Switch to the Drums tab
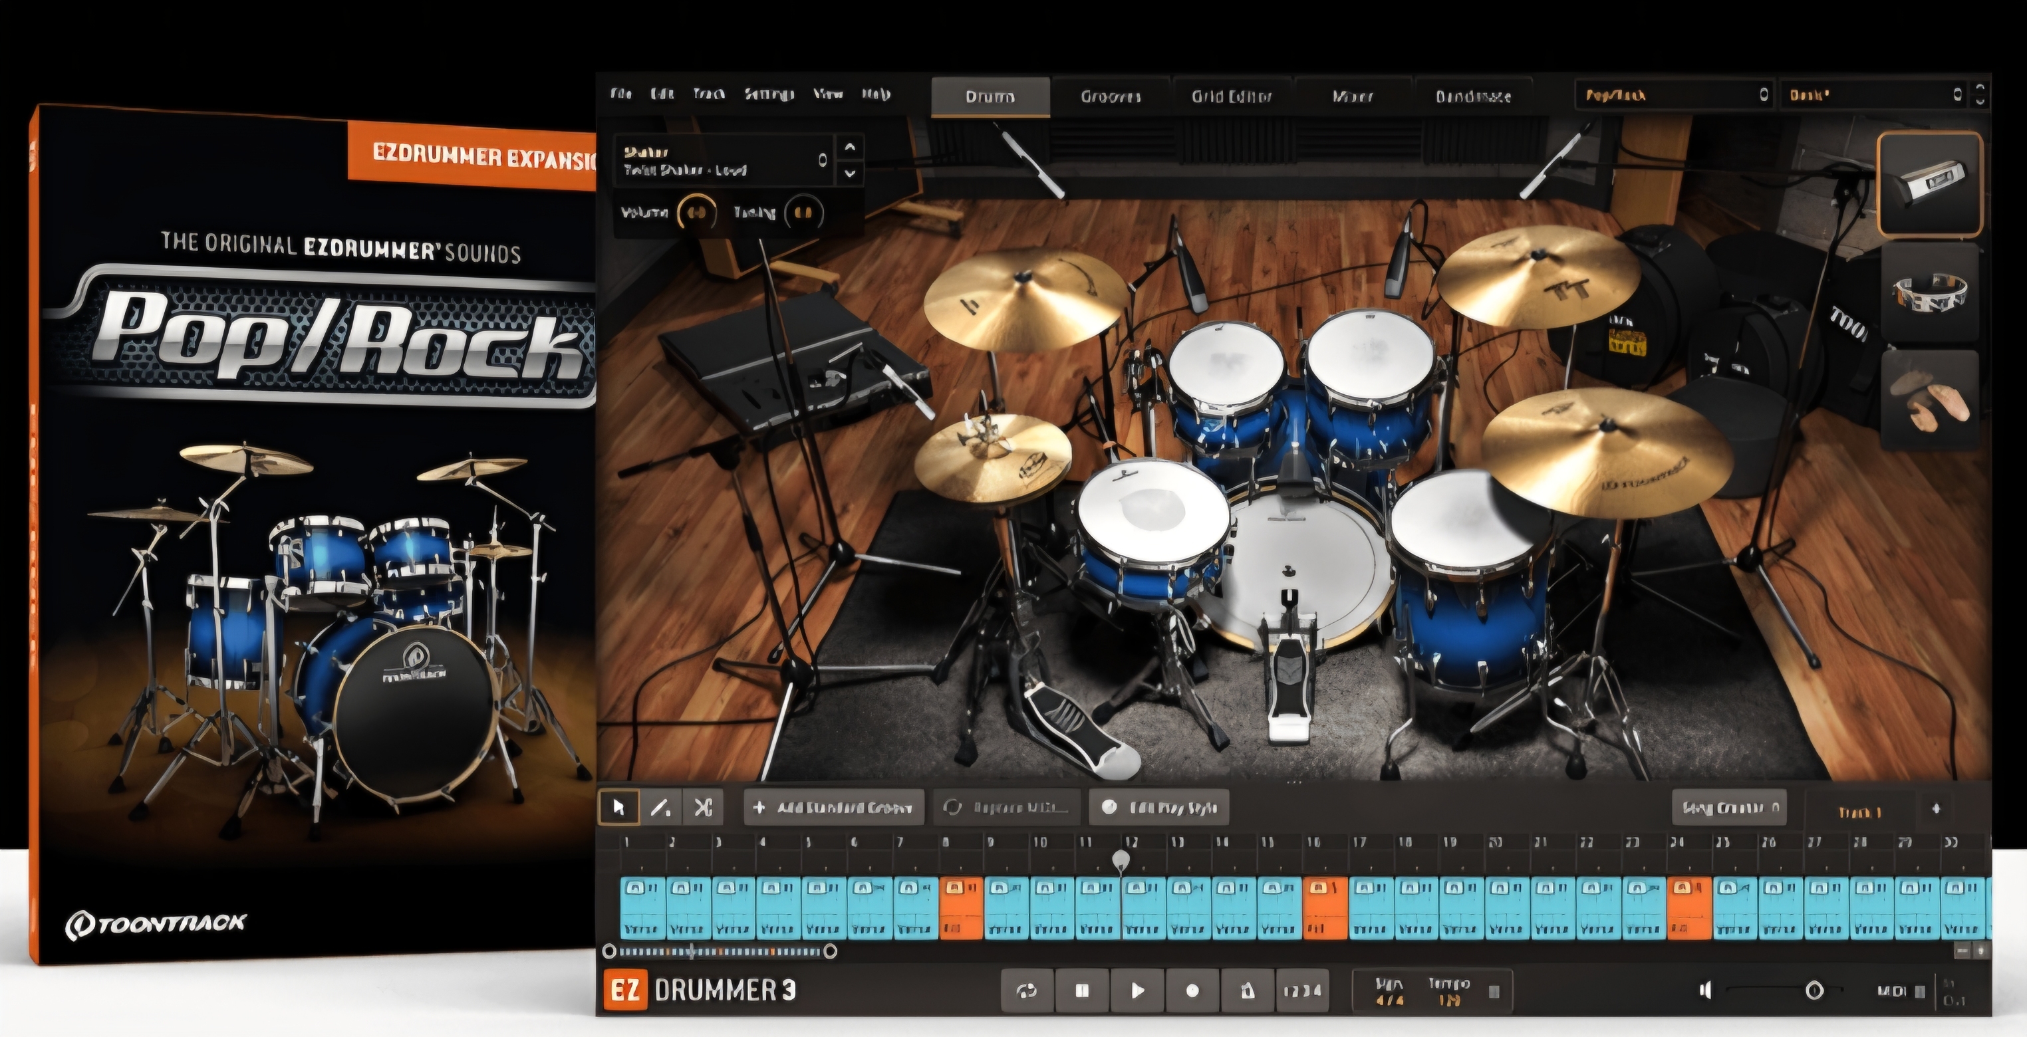Image resolution: width=2027 pixels, height=1037 pixels. [991, 97]
